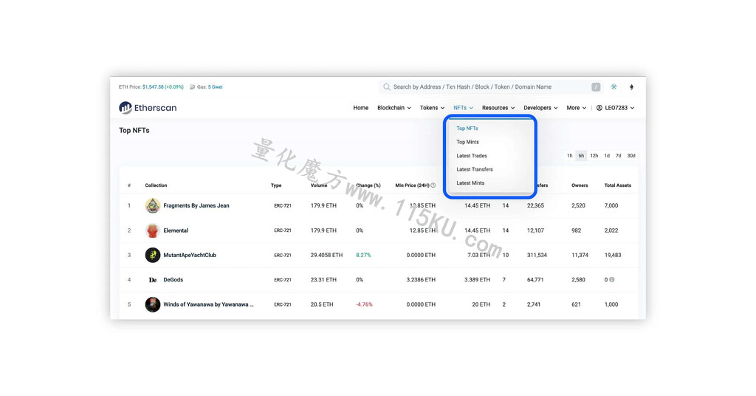Viewport: 756px width, 396px height.
Task: Click the 3.2386 ETH min price
Action: pos(421,280)
